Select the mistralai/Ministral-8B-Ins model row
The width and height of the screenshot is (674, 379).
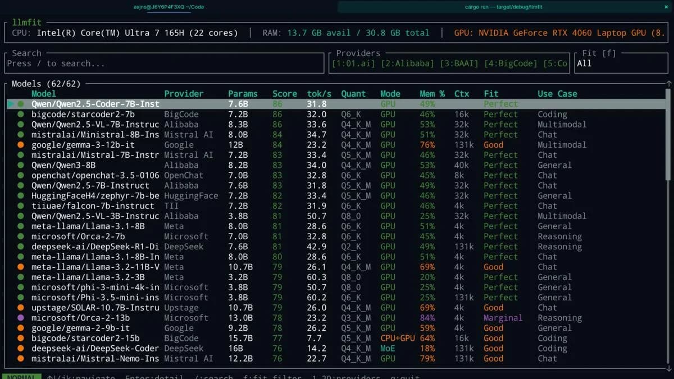(335, 135)
